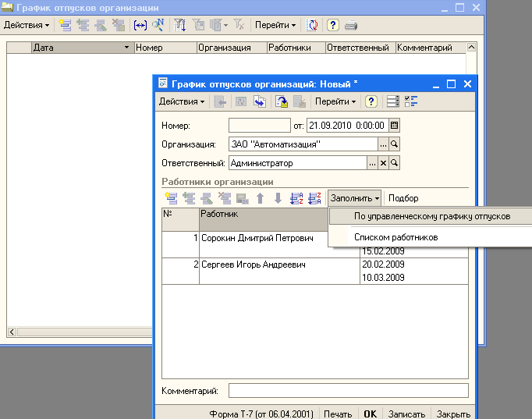Sort workers descending with the Z-A icon
532x419 pixels.
[314, 198]
